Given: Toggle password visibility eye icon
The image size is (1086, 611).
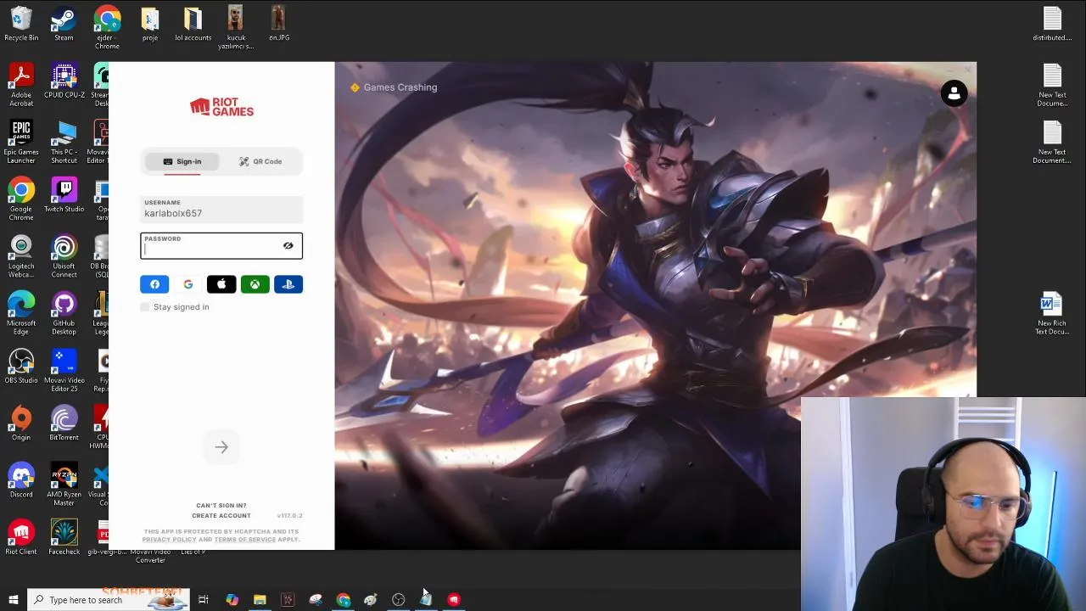Looking at the screenshot, I should point(288,246).
